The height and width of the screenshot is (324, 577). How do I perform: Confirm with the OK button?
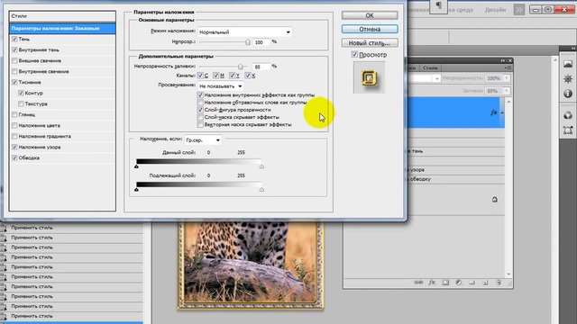pyautogui.click(x=370, y=15)
